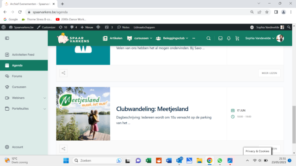Click the address bar URL

[50, 12]
